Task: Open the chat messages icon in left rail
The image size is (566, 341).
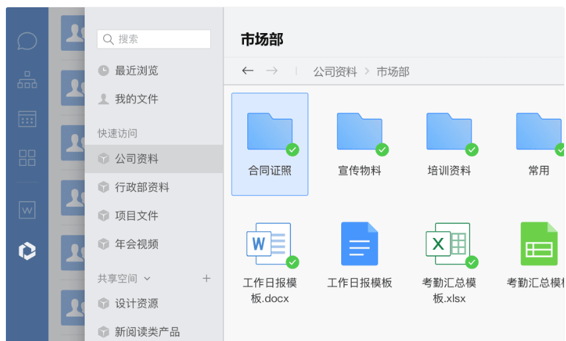Action: (x=27, y=41)
